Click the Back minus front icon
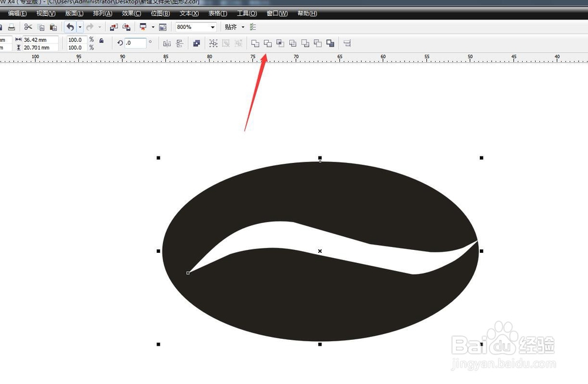588x384 pixels. pos(318,44)
